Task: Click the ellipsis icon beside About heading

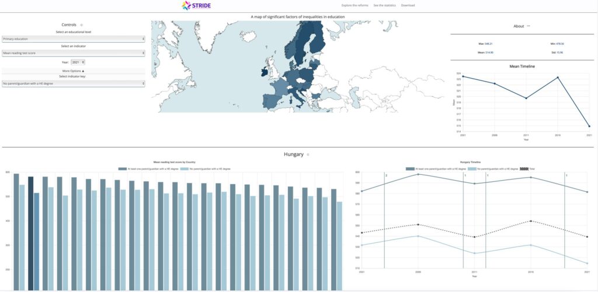Action: (x=528, y=26)
